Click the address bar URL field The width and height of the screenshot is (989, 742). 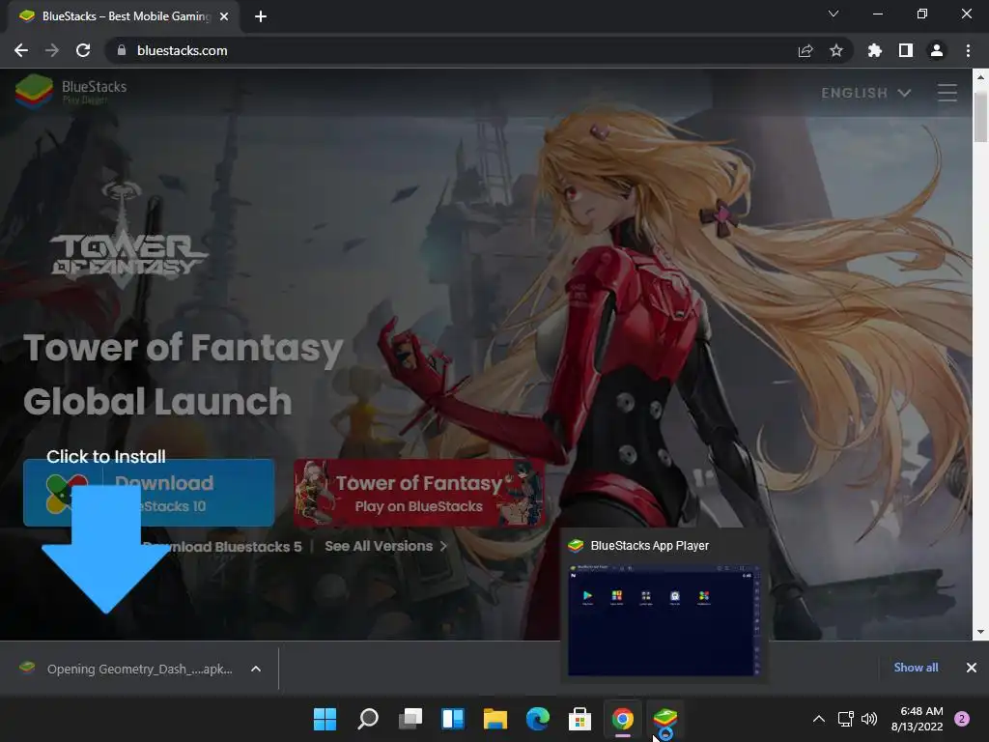tap(454, 50)
